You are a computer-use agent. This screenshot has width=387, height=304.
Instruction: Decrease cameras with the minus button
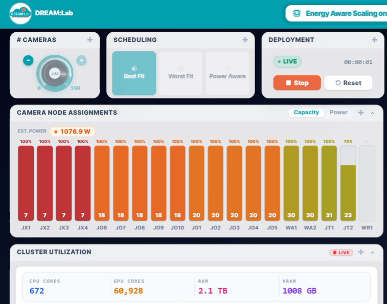pyautogui.click(x=28, y=60)
